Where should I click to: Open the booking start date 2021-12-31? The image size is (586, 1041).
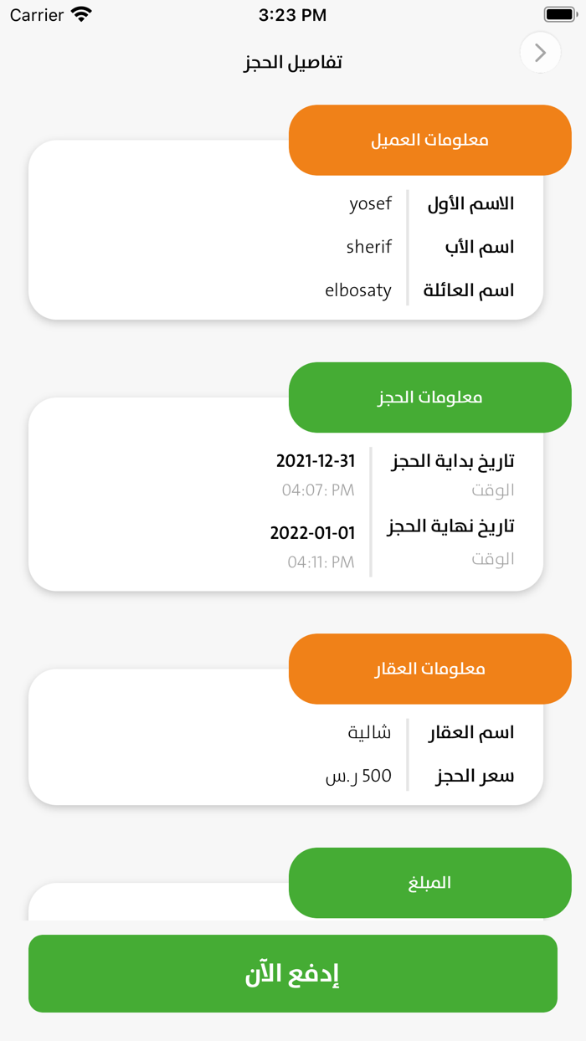316,460
